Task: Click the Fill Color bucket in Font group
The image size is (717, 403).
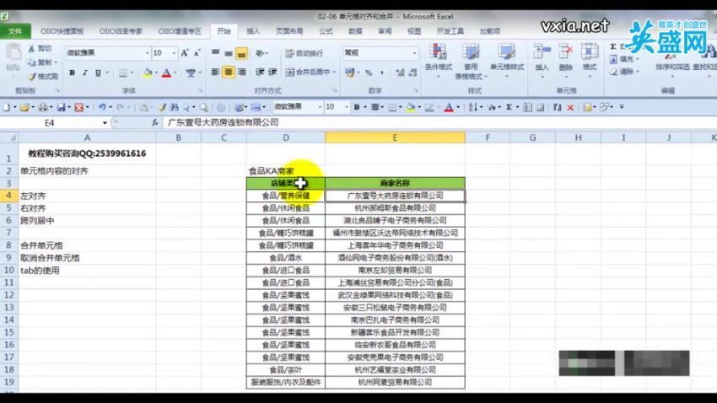Action: [148, 73]
